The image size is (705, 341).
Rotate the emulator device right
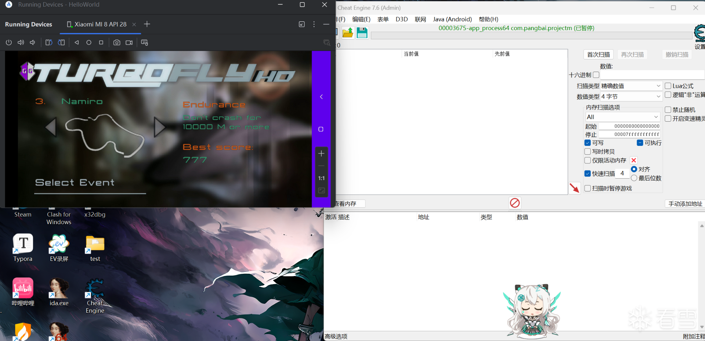click(x=61, y=43)
